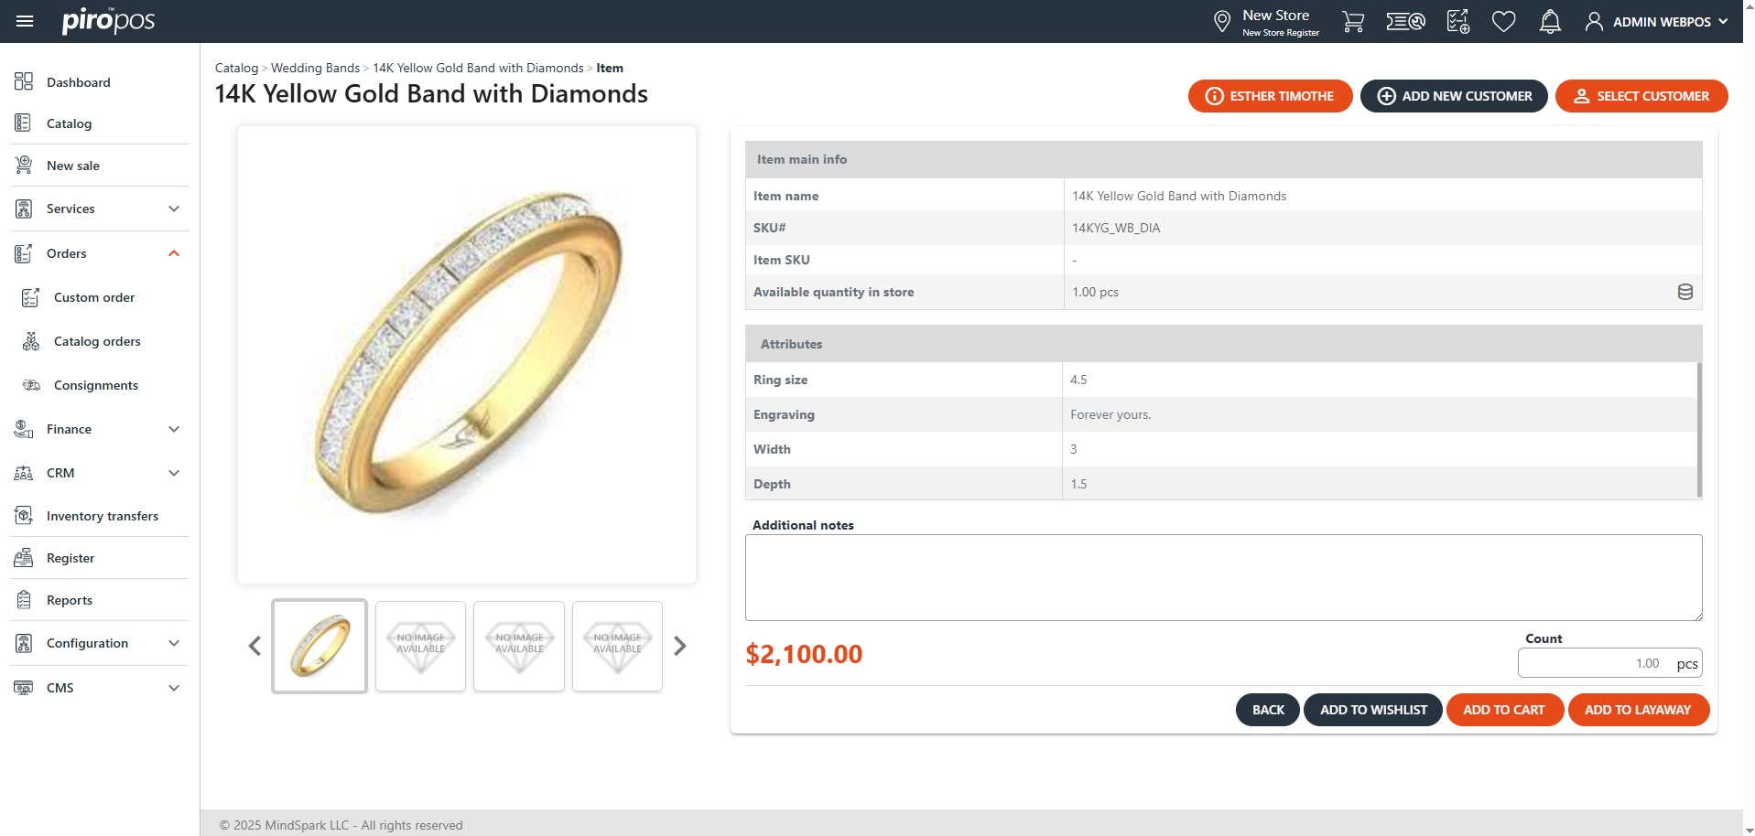Screen dimensions: 1755x836
Task: Click the stock database icon beside quantity
Action: click(1685, 292)
